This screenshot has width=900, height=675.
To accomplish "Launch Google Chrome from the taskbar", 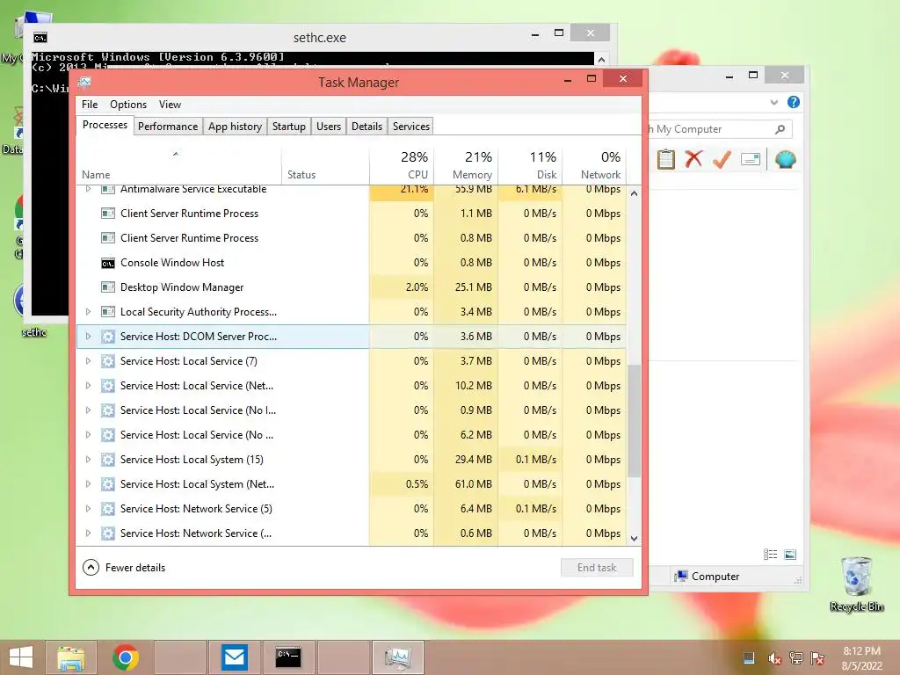I will point(125,657).
